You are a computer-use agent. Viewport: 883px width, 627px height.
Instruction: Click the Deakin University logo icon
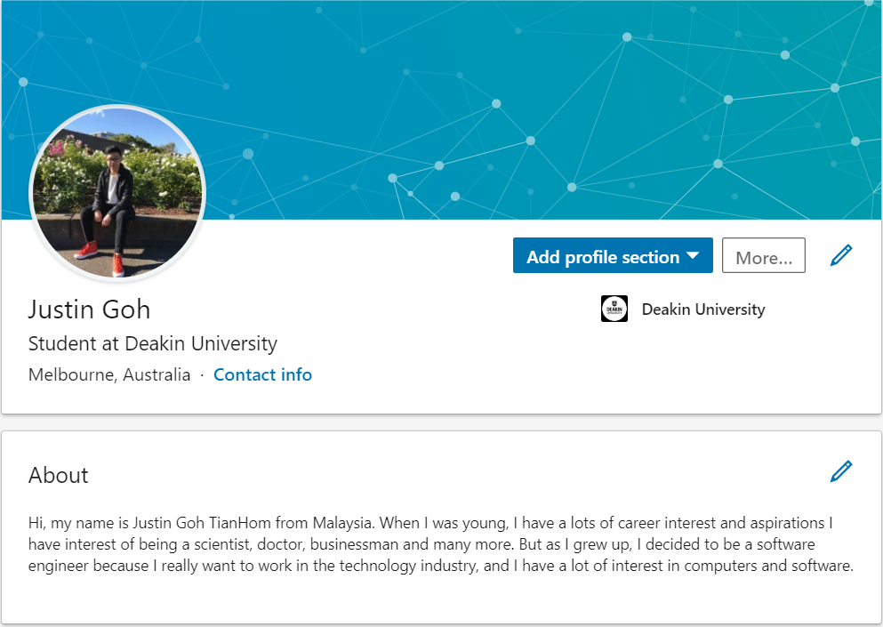(x=614, y=309)
